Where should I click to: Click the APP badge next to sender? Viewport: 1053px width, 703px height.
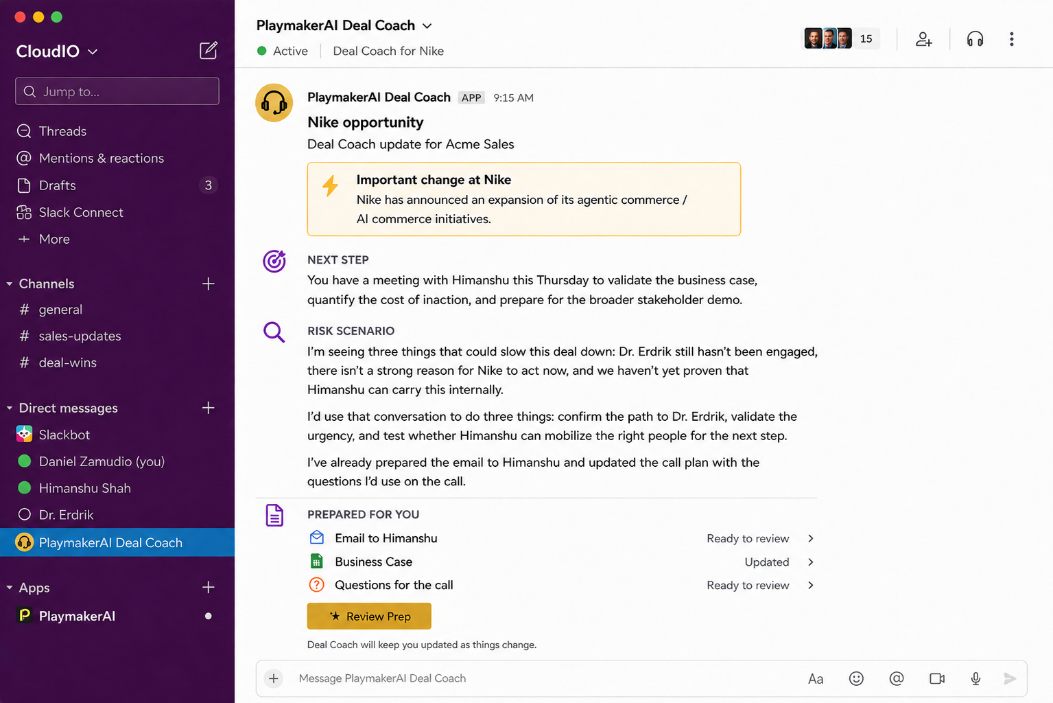[471, 97]
